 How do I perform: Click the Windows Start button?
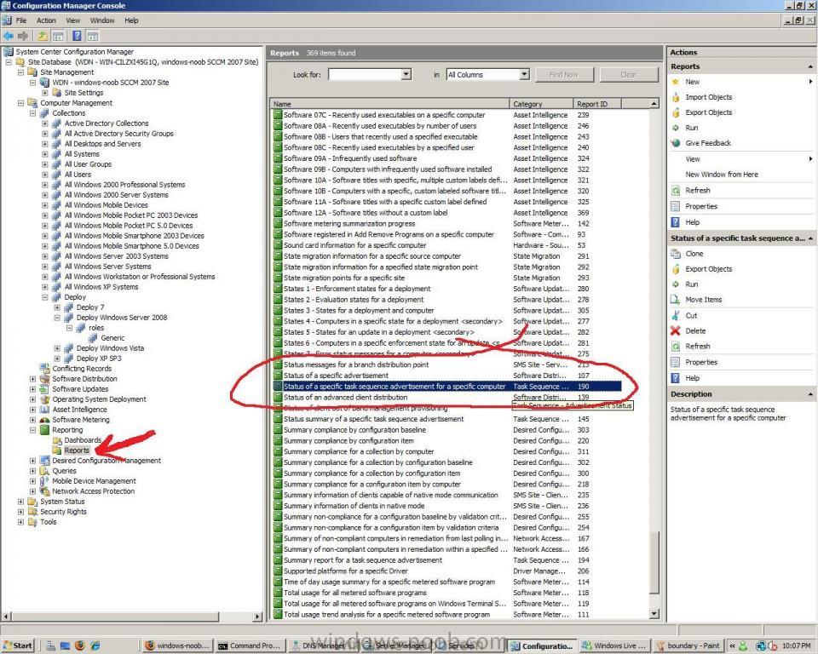(x=18, y=645)
